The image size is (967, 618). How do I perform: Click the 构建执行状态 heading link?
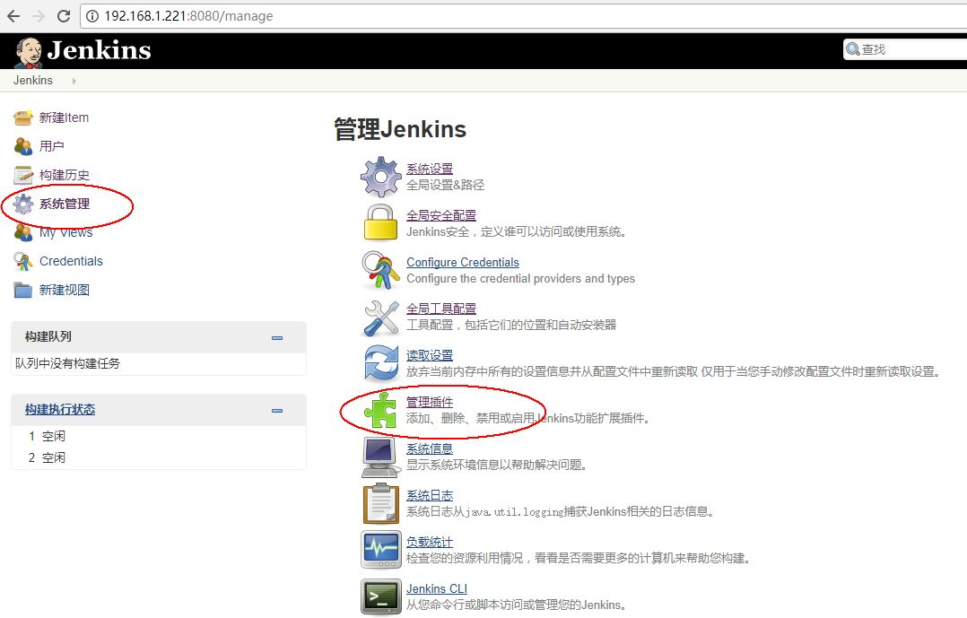click(x=60, y=410)
